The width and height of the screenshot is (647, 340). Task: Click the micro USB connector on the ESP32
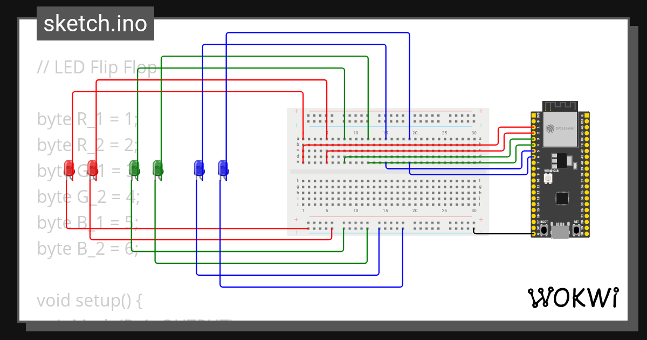click(561, 231)
